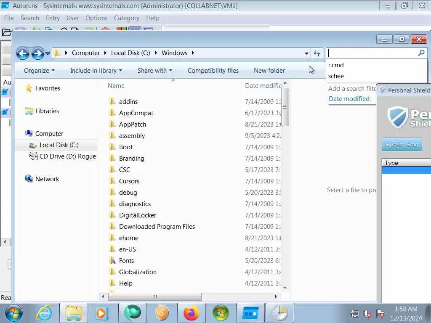Select the debug folder
This screenshot has height=323, width=431.
click(x=128, y=193)
